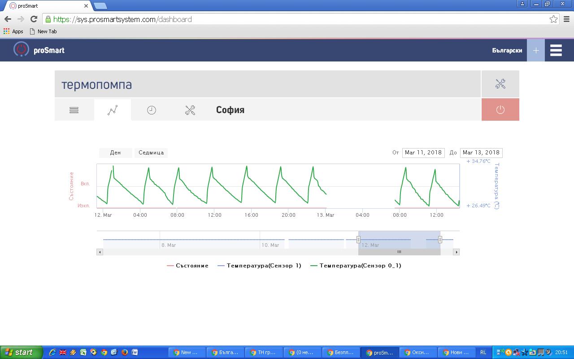Click the left navigator range handle
Viewport: 574px width, 359px height.
click(358, 240)
